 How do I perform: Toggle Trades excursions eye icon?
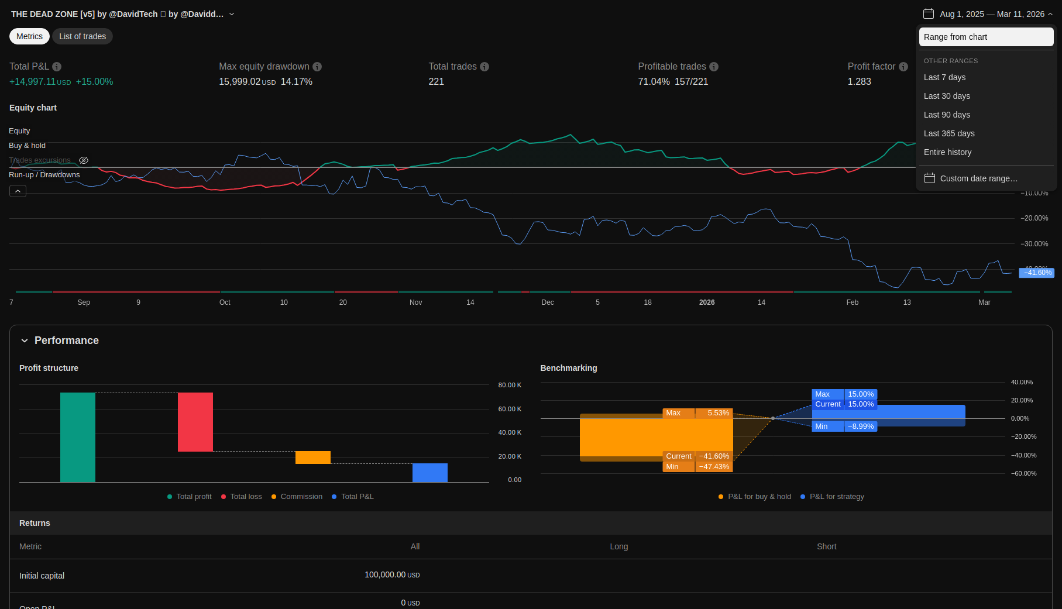84,160
